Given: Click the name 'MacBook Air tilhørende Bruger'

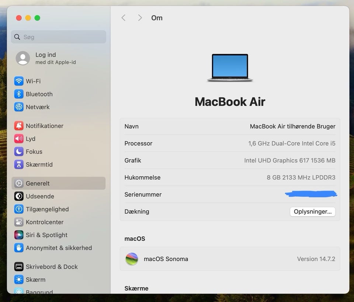Looking at the screenshot, I should click(x=292, y=126).
